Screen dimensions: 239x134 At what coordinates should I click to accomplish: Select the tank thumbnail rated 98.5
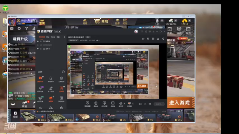[x=60, y=117]
